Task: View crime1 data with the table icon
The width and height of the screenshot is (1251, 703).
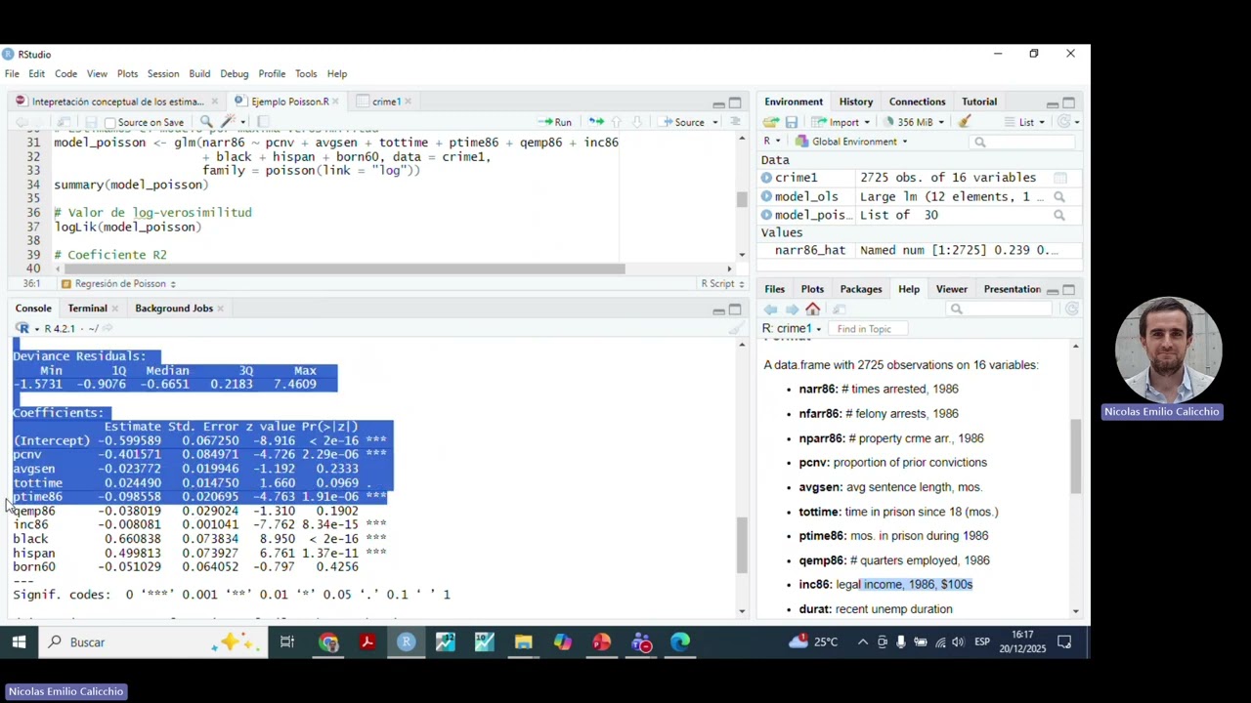Action: pyautogui.click(x=1059, y=178)
